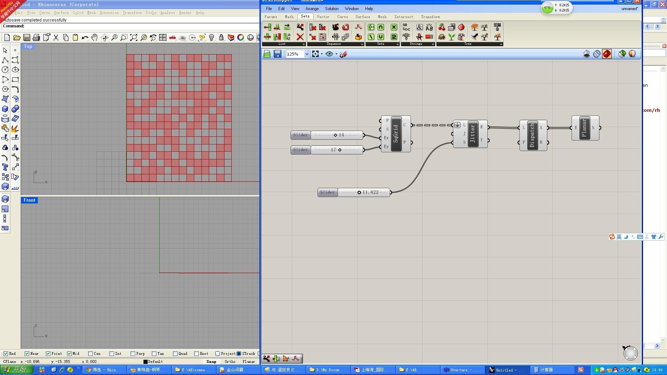Open Grasshopper file with green folder icon

(x=267, y=54)
